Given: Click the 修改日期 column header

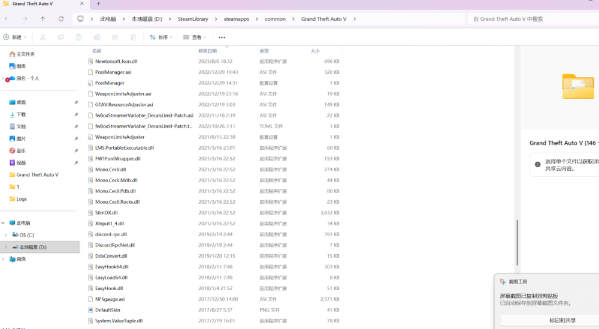Looking at the screenshot, I should [x=208, y=51].
